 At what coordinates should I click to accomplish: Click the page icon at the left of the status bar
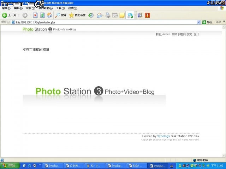(2, 160)
